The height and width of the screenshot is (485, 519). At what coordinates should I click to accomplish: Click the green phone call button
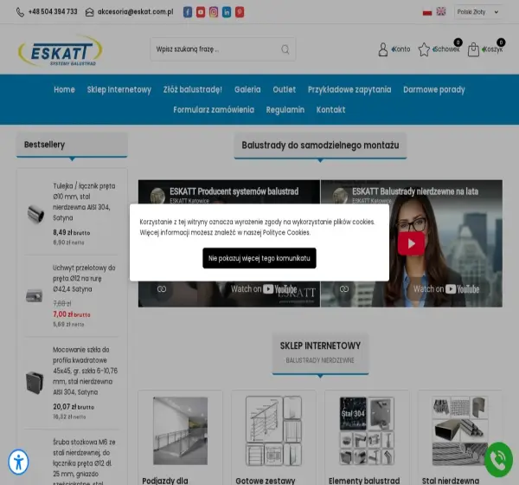498,460
